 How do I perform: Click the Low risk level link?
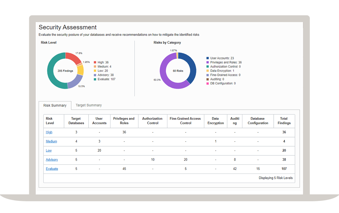tap(49, 151)
